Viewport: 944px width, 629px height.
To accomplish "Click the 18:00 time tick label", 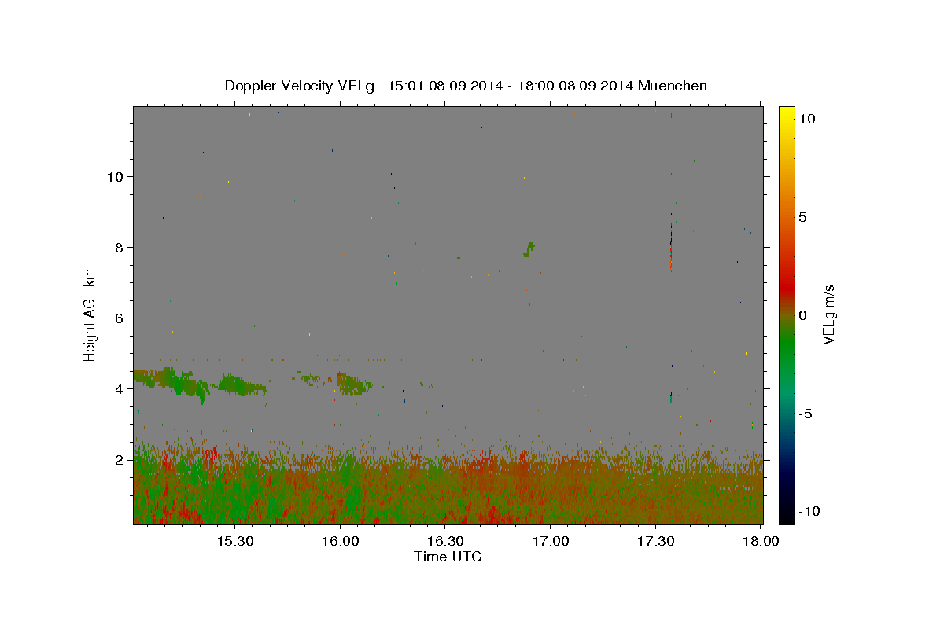I will point(760,542).
